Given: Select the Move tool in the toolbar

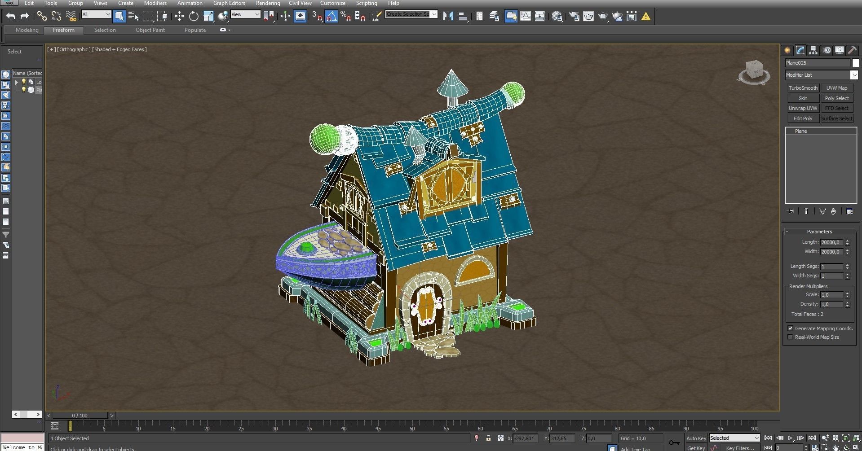Looking at the screenshot, I should click(179, 17).
